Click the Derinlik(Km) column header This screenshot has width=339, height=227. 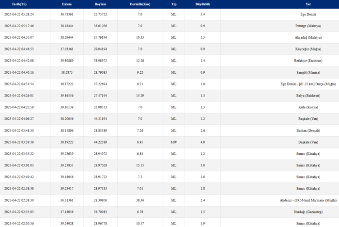pyautogui.click(x=140, y=4)
